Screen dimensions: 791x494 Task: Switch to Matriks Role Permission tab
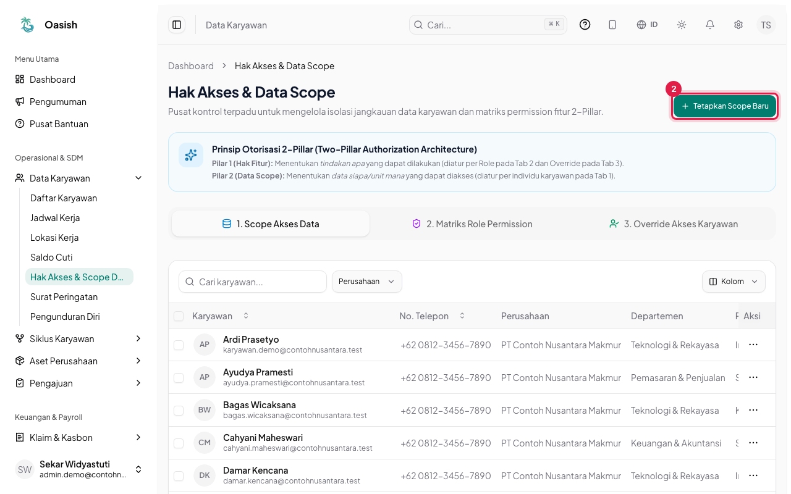[x=472, y=224]
